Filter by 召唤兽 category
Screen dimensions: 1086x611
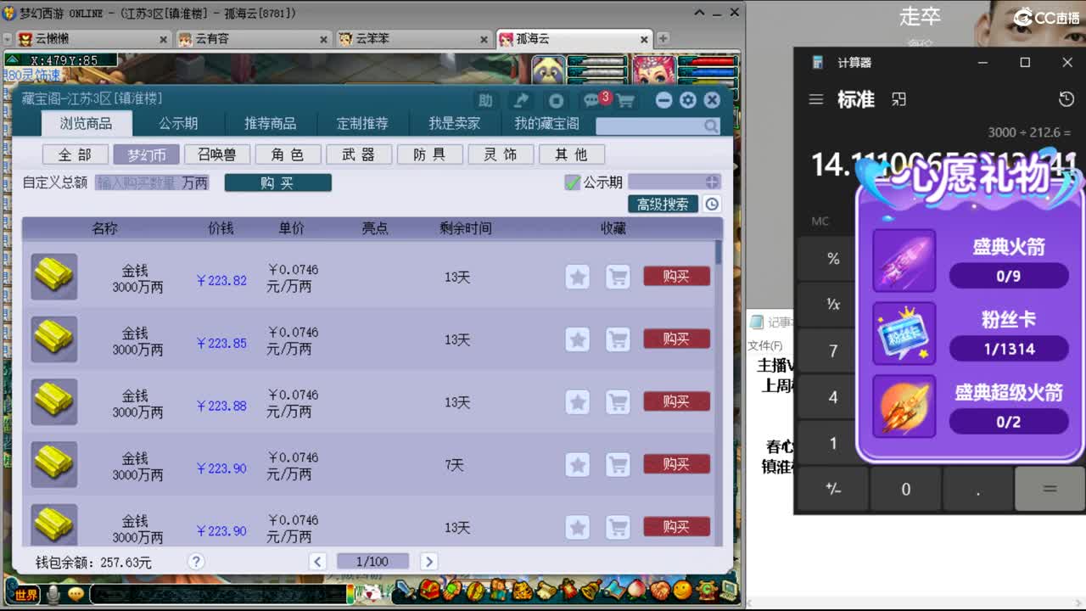(x=217, y=154)
